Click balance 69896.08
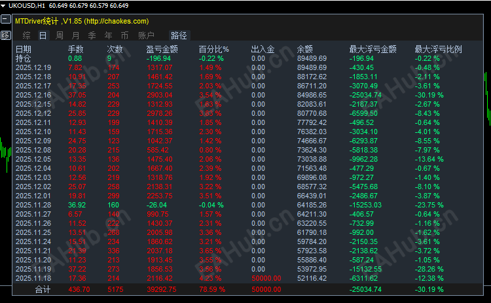491x303 pixels. (312, 177)
